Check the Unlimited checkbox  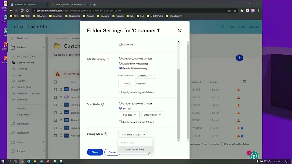pyautogui.click(x=120, y=44)
